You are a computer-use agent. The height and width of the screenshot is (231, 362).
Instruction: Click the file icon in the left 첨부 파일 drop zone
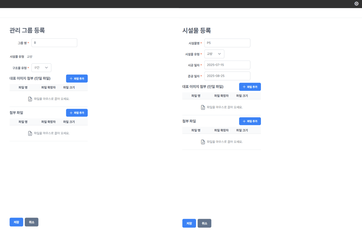click(x=30, y=133)
